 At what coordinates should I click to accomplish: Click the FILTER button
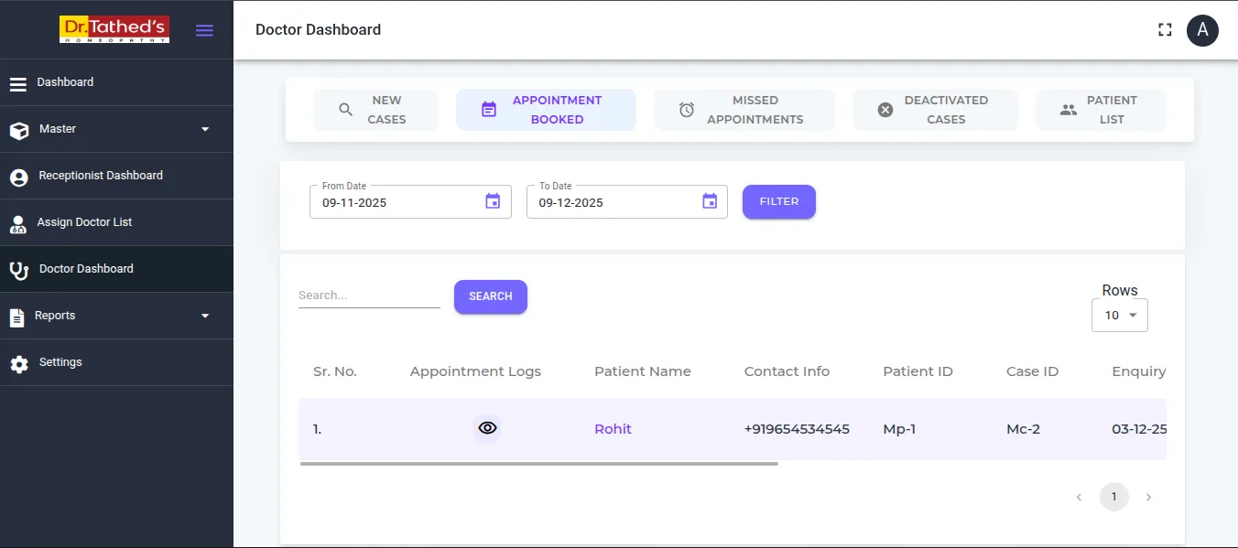tap(778, 201)
